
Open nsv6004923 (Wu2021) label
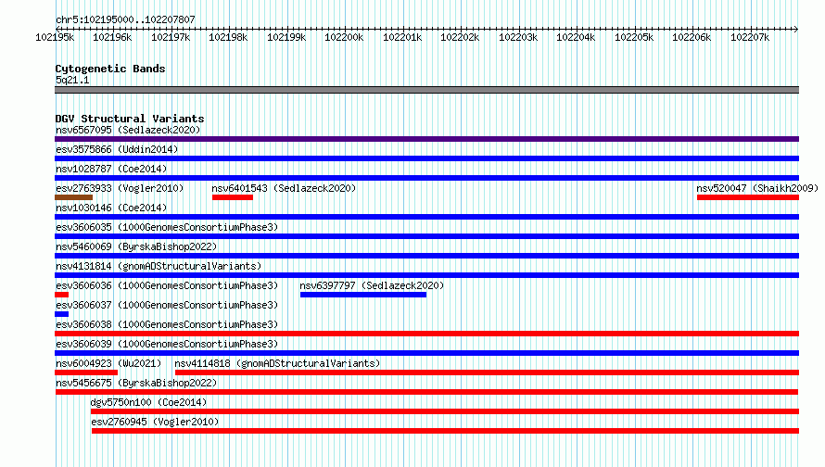point(108,363)
